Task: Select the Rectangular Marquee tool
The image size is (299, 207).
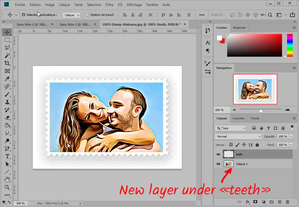Action: click(7, 40)
